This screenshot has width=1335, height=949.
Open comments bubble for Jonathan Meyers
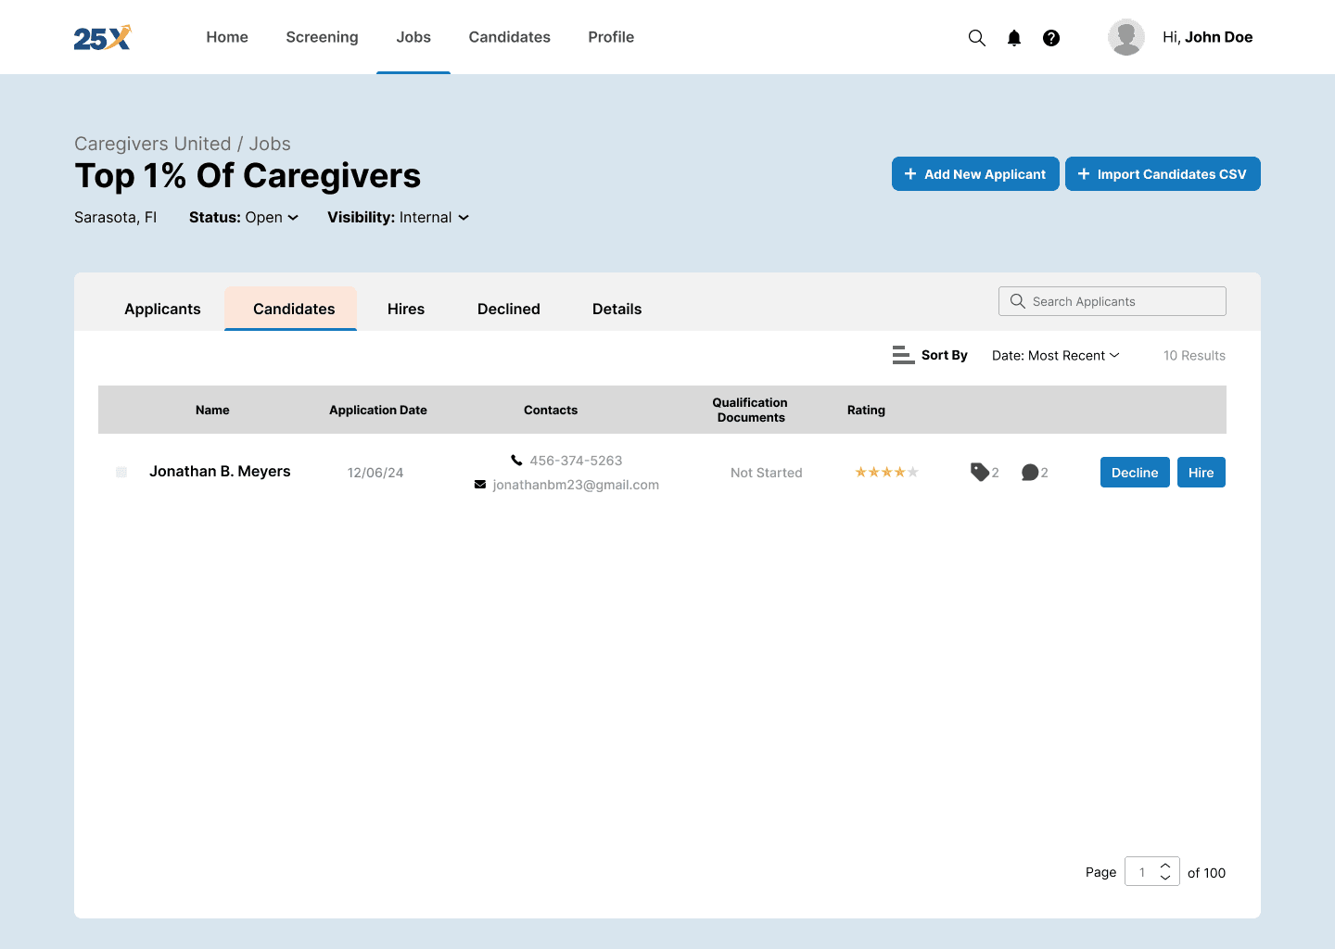[1030, 473]
